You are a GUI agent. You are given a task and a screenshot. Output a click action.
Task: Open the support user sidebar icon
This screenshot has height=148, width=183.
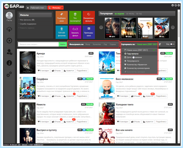(x=9, y=52)
